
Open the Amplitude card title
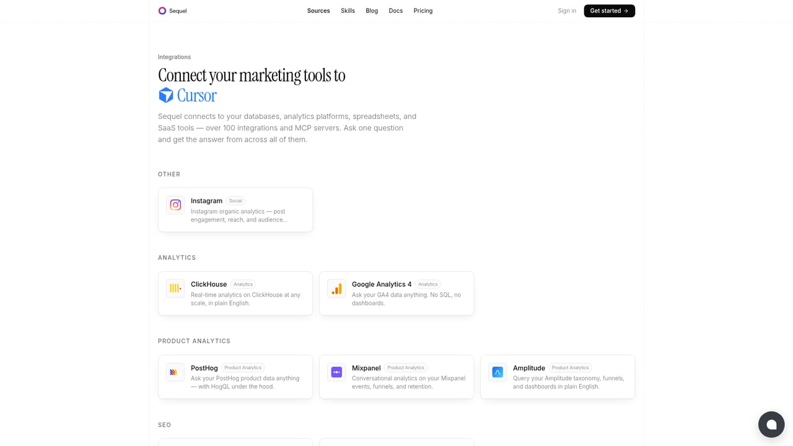[529, 368]
